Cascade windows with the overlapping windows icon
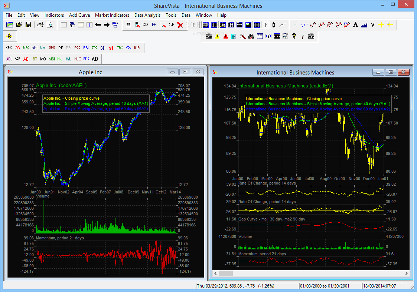 [72, 25]
